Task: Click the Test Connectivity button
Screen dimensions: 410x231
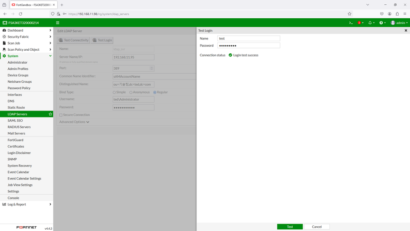Action: pos(74,40)
